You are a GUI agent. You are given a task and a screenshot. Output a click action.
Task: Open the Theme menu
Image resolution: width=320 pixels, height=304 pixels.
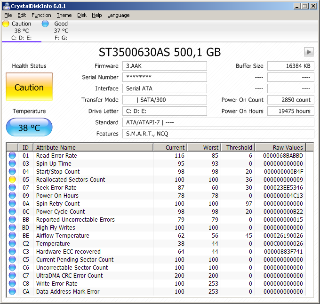click(x=64, y=16)
